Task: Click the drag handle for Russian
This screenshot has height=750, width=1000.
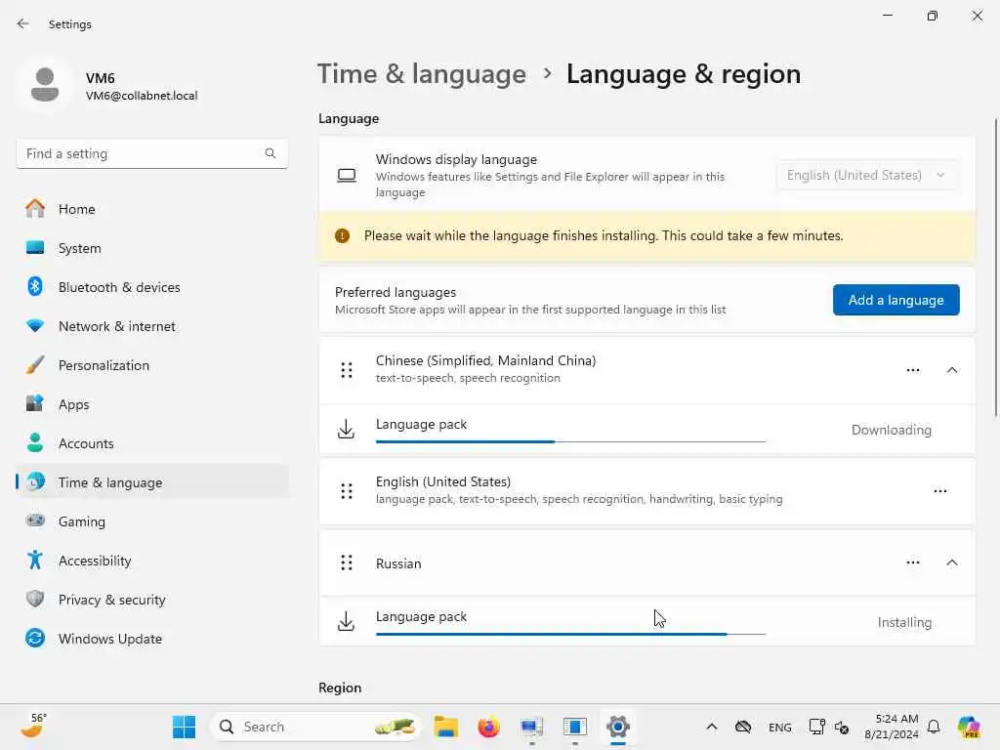Action: tap(347, 562)
